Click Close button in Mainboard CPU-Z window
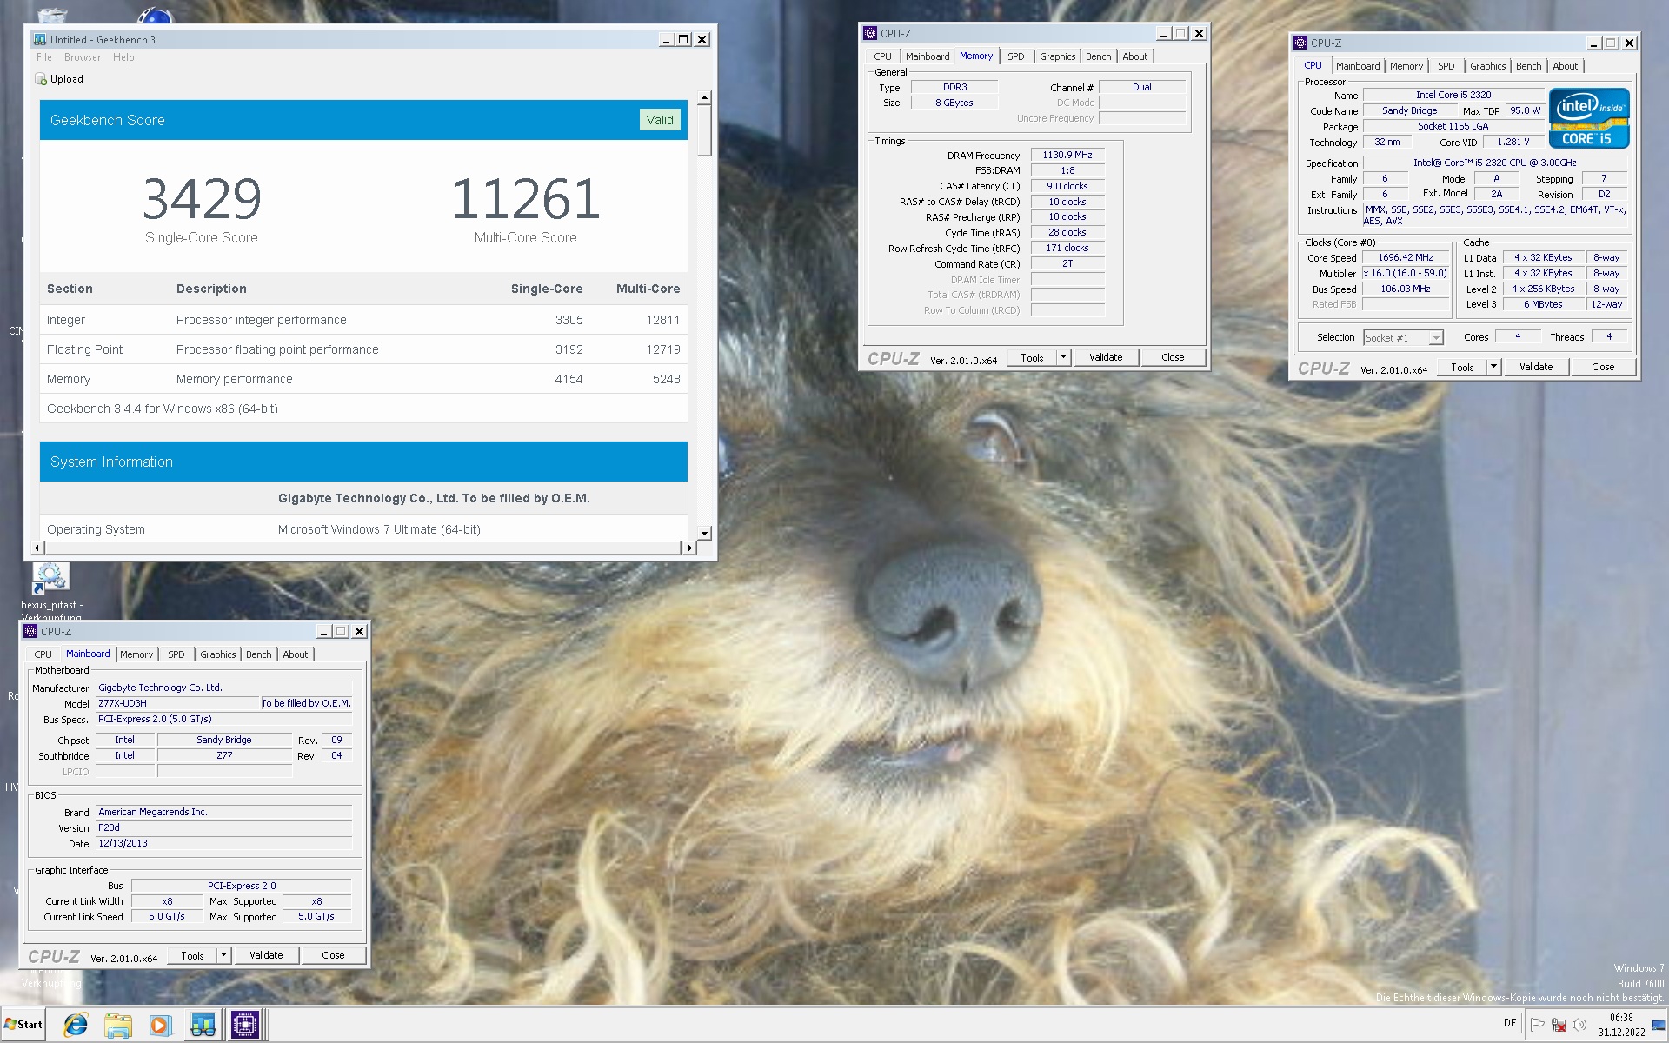The image size is (1669, 1043). [x=333, y=955]
